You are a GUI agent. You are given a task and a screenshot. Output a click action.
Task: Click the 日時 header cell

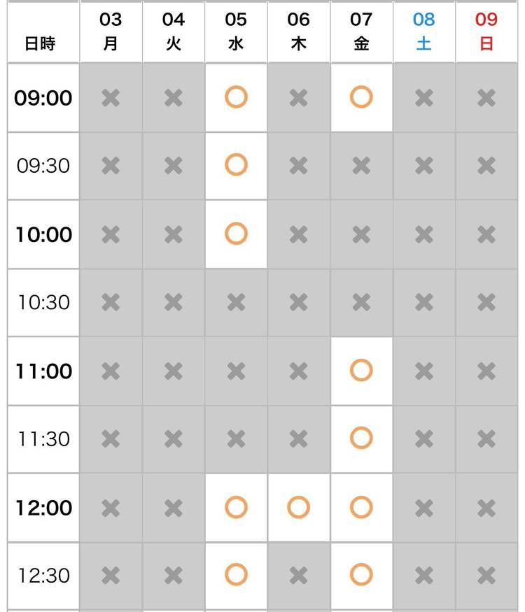coord(40,43)
